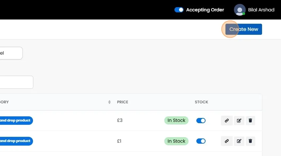
Task: Sort by the category column arrows
Action: (x=109, y=102)
